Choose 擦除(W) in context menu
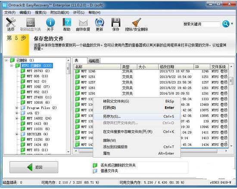The width and height of the screenshot is (237, 189). pyautogui.click(x=137, y=140)
